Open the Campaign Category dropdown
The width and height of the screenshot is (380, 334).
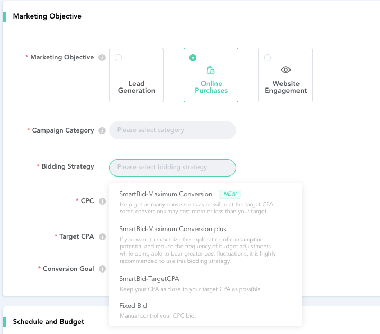(172, 130)
